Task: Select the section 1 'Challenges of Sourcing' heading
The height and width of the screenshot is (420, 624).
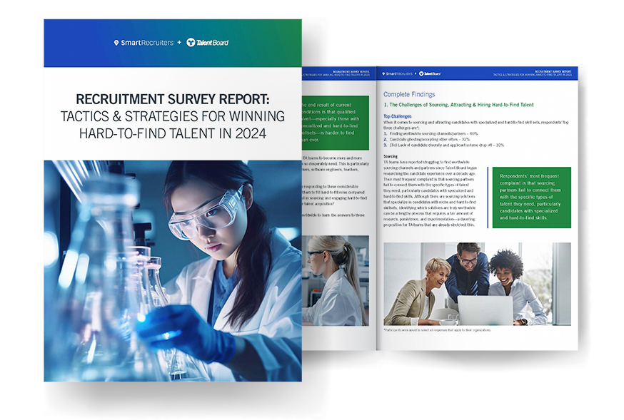Action: click(458, 105)
